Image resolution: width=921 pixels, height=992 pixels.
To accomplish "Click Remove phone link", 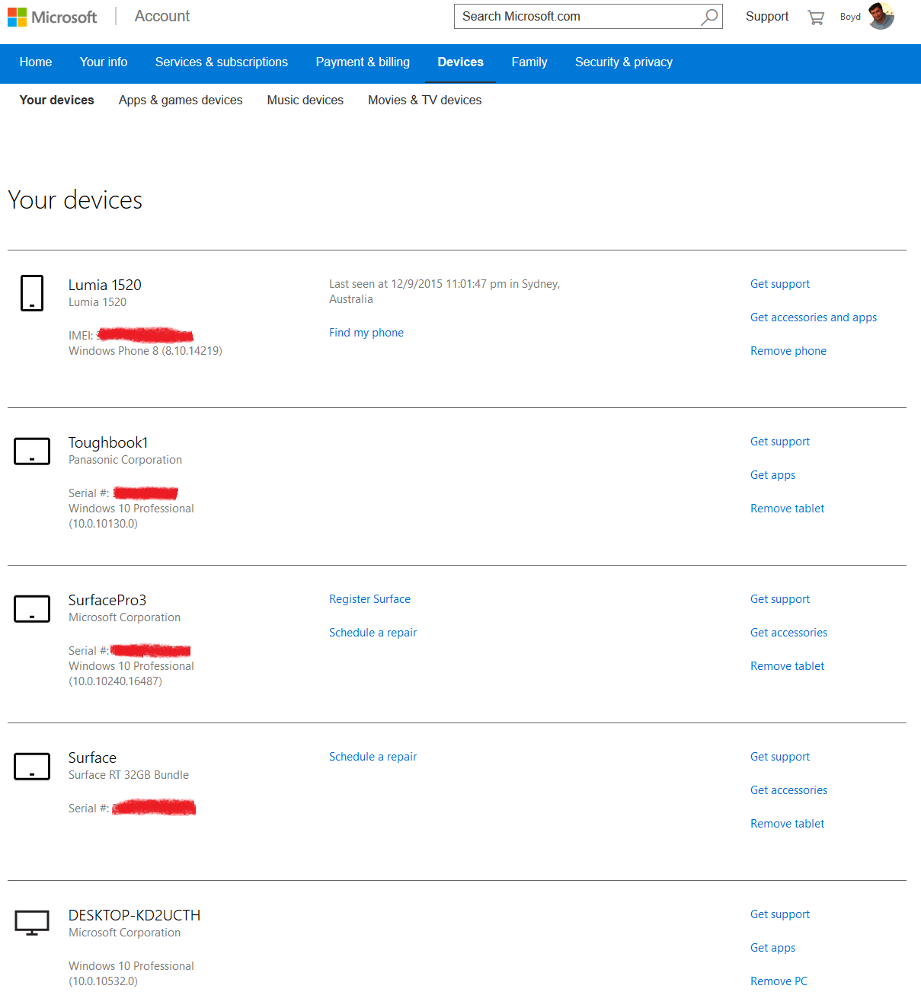I will (788, 351).
